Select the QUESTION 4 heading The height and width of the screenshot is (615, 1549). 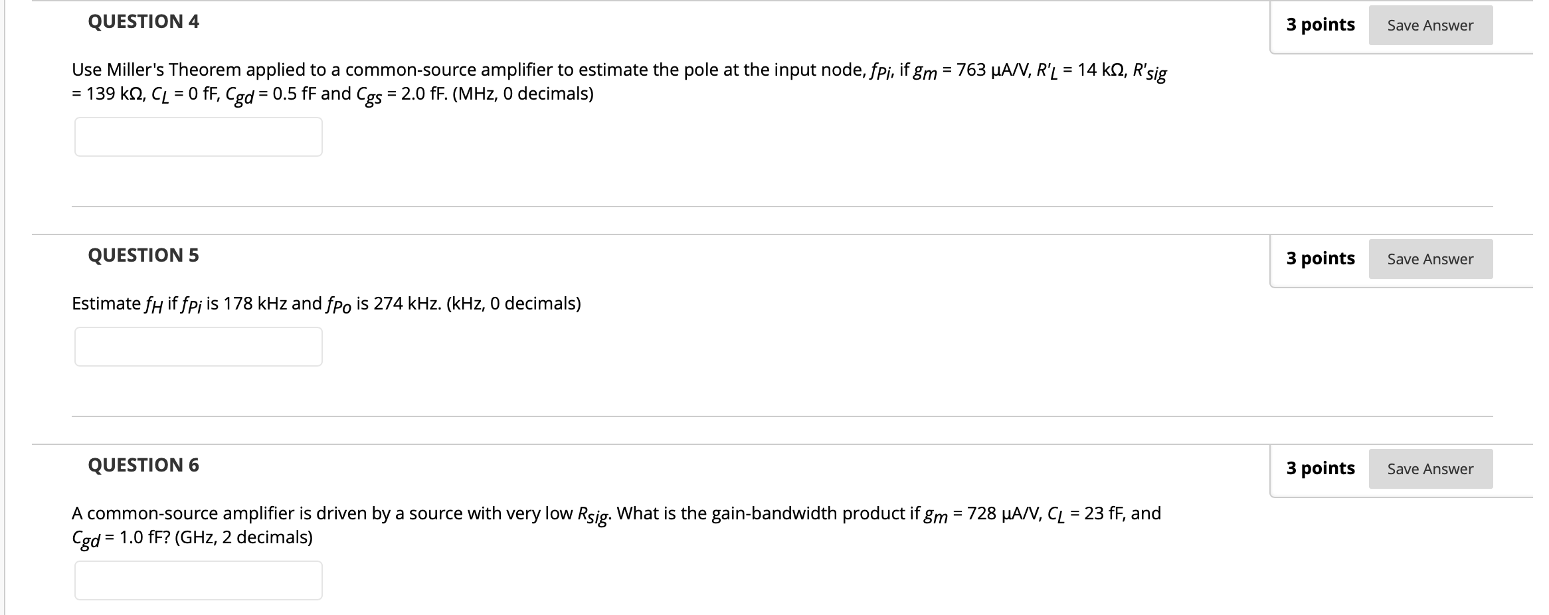click(141, 22)
